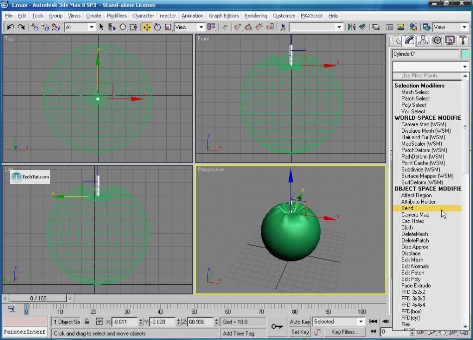The height and width of the screenshot is (340, 473).
Task: Toggle Spinner Snap
Action: tap(270, 27)
